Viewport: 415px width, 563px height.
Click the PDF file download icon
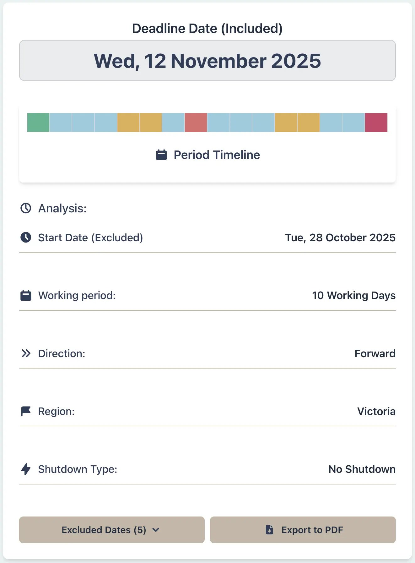269,530
